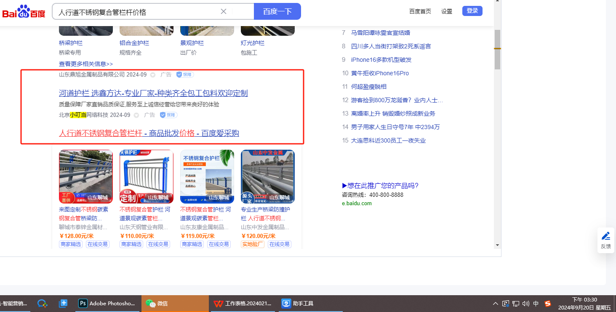Open the WPS 工作表格 taskbar item

(243, 303)
